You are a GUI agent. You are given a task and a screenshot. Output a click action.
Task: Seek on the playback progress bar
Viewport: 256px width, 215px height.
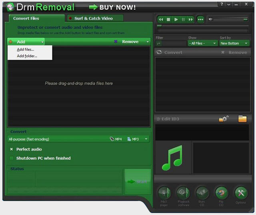tap(203, 26)
